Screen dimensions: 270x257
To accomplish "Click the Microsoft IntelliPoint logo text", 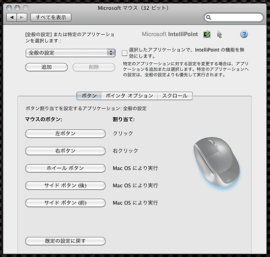I will [x=170, y=34].
